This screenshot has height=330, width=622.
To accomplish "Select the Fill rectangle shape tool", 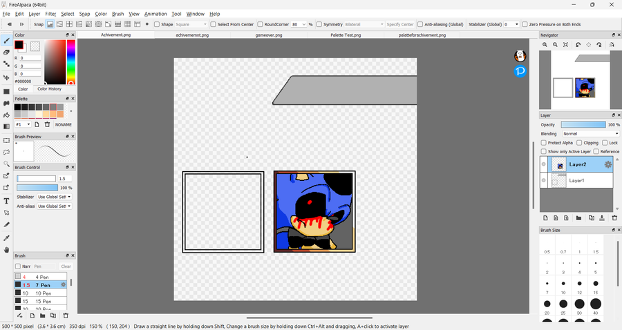I will pos(6,92).
